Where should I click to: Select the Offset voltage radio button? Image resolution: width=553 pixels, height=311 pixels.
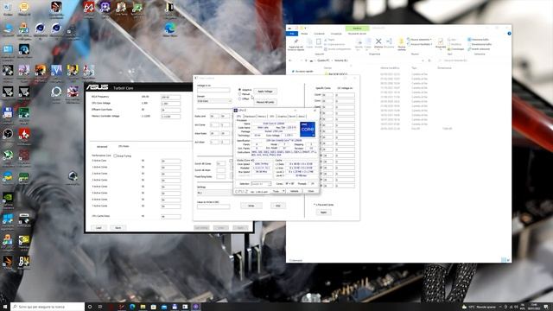pos(240,98)
